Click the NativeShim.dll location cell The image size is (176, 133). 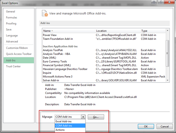pos(116,73)
